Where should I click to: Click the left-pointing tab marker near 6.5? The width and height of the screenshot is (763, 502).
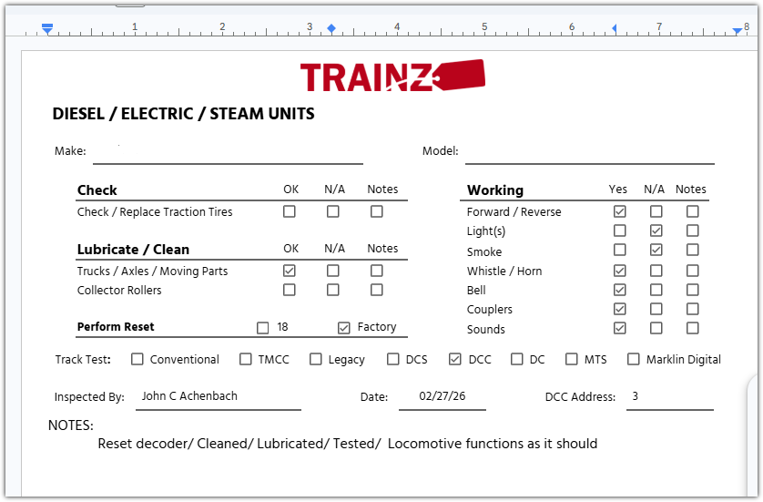coord(614,29)
